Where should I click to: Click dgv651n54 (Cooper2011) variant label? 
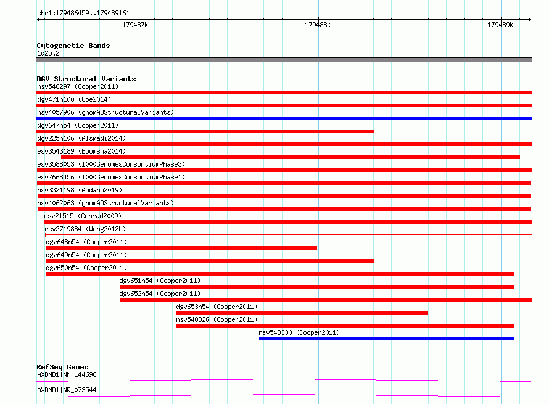pos(160,281)
